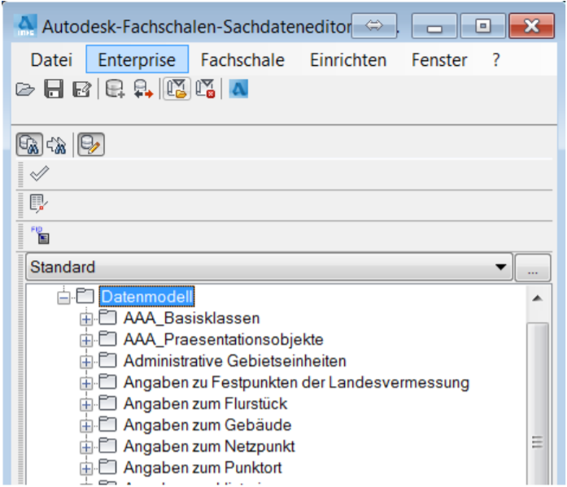This screenshot has width=567, height=487.
Task: Click the AAA_Basisklassen folder icon
Action: tap(107, 317)
